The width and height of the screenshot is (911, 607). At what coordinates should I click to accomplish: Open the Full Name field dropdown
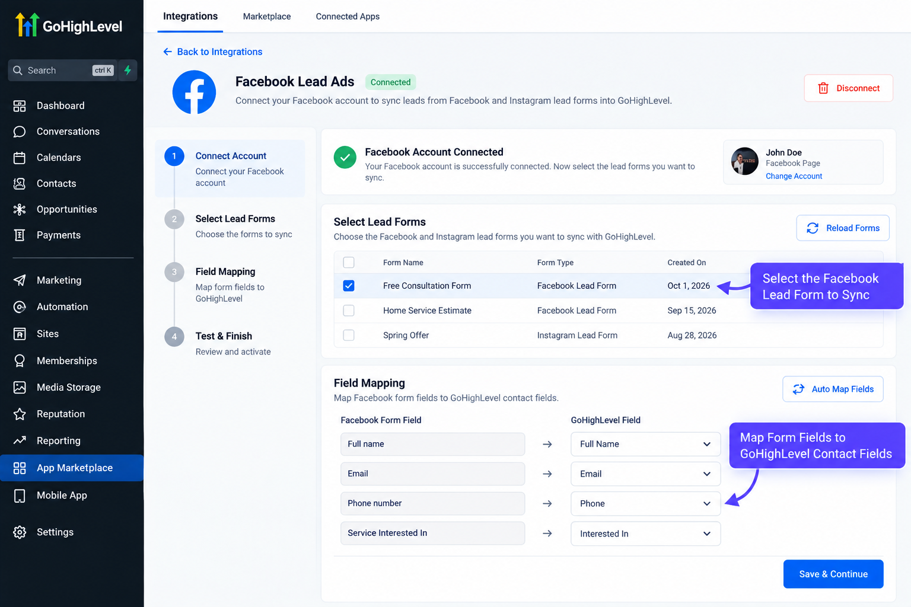pyautogui.click(x=645, y=444)
